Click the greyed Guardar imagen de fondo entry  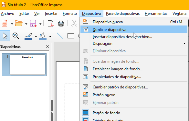coord(134,61)
